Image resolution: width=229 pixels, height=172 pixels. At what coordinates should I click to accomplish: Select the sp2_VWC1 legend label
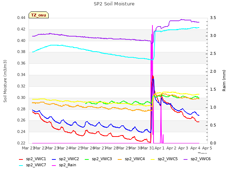pyautogui.click(x=36, y=159)
